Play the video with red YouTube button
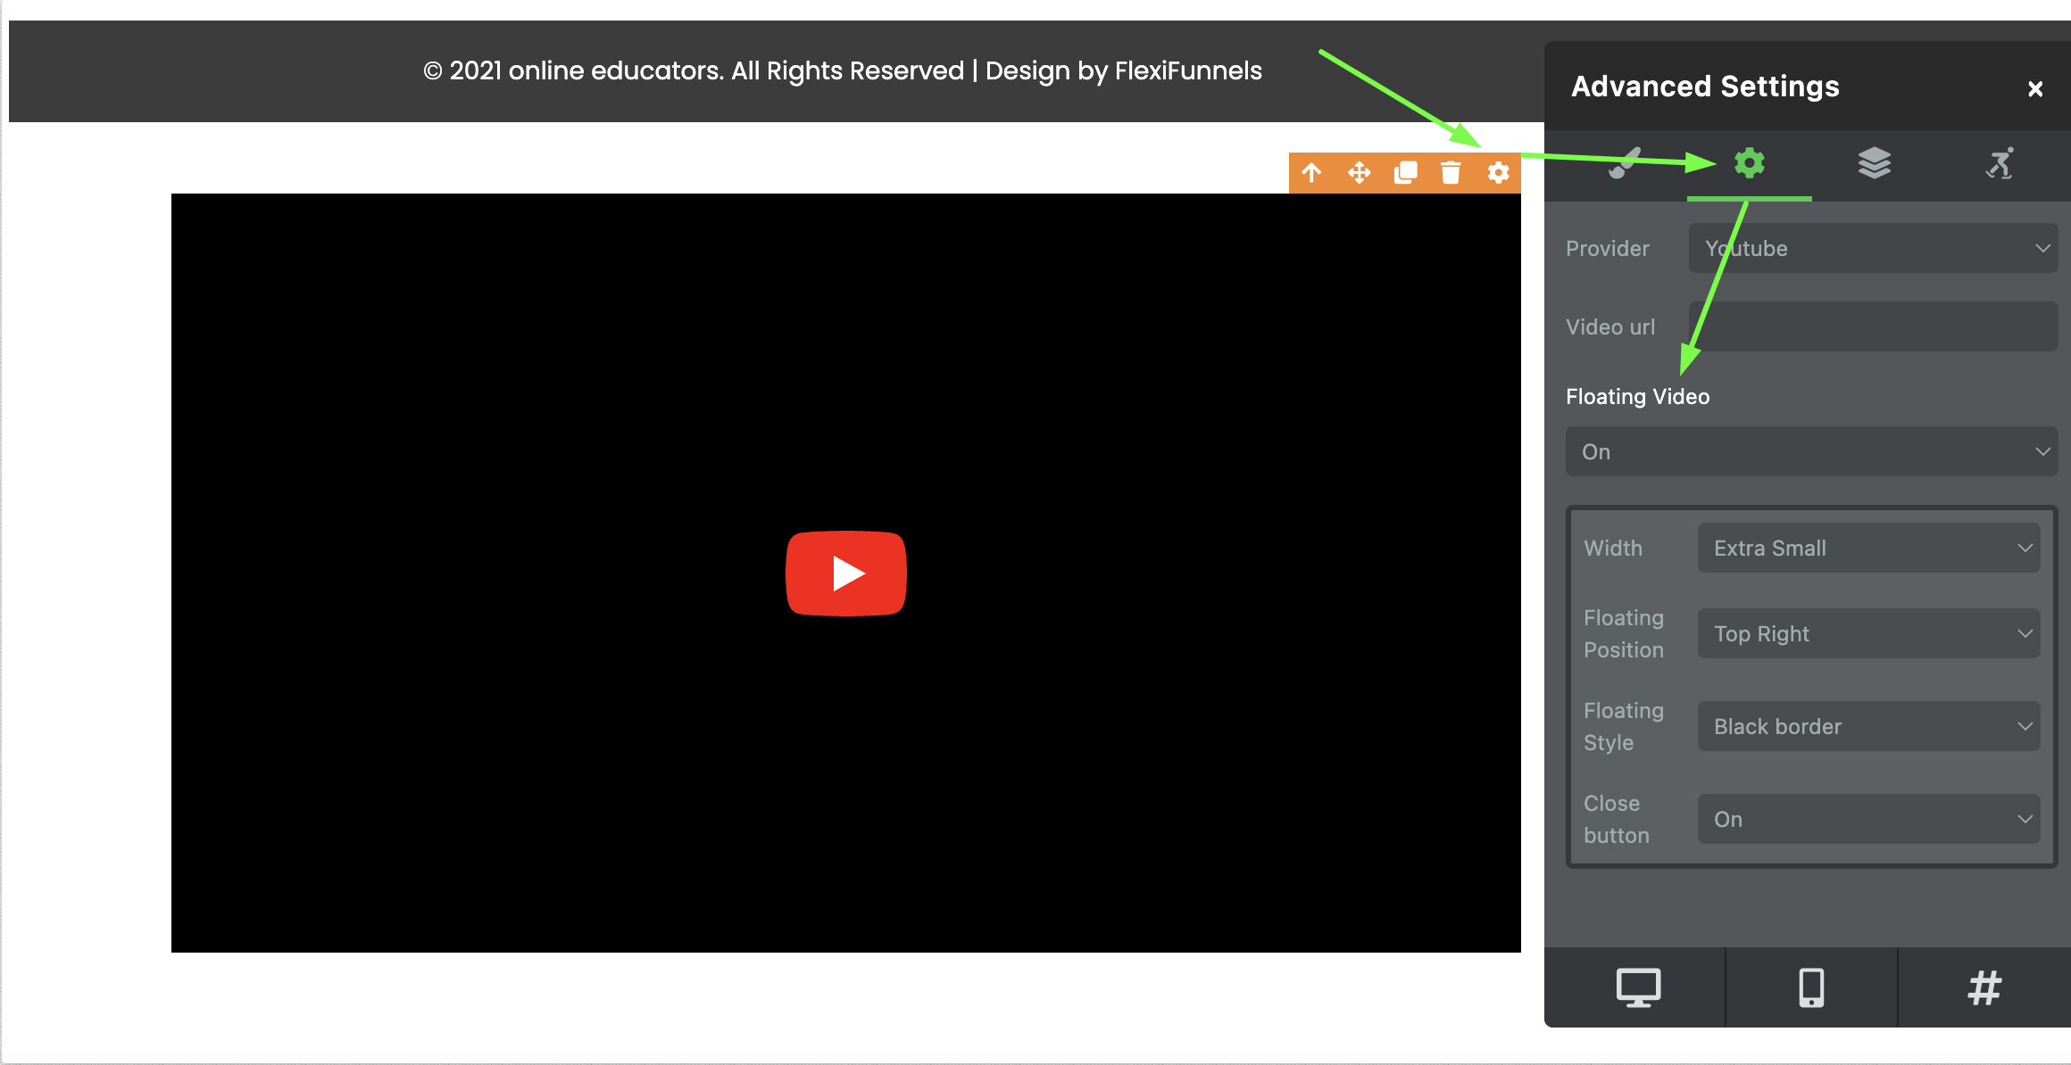 845,574
